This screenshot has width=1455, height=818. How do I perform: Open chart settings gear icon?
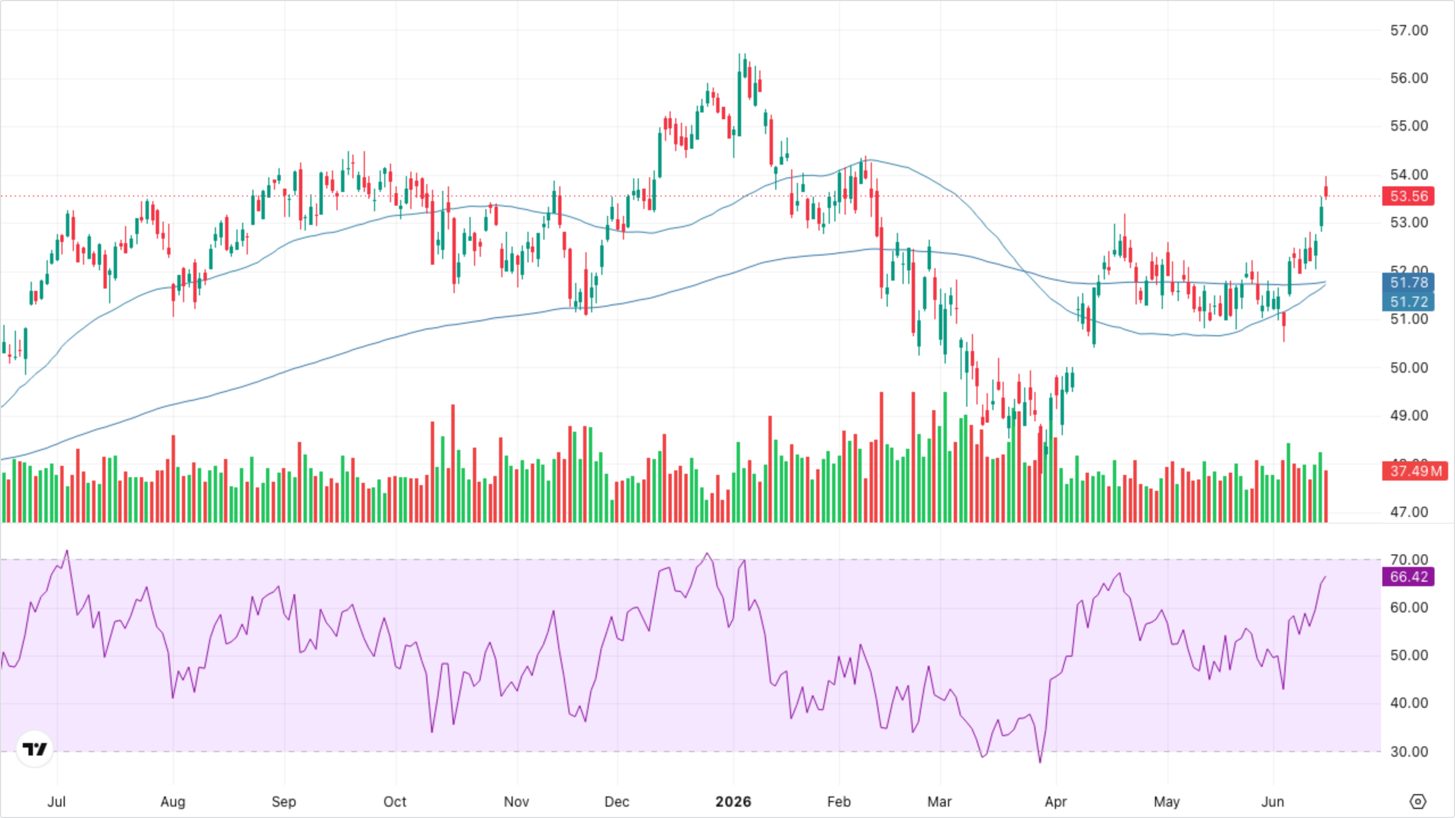tap(1418, 802)
